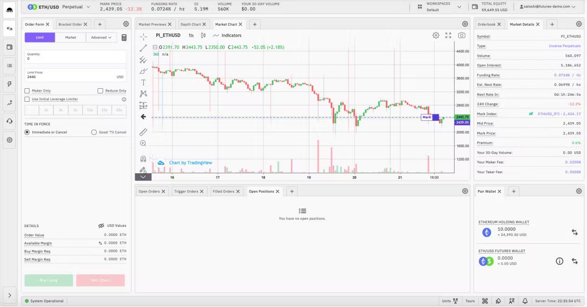587x307 pixels.
Task: Expand chart to fullscreen mode
Action: tap(448, 35)
